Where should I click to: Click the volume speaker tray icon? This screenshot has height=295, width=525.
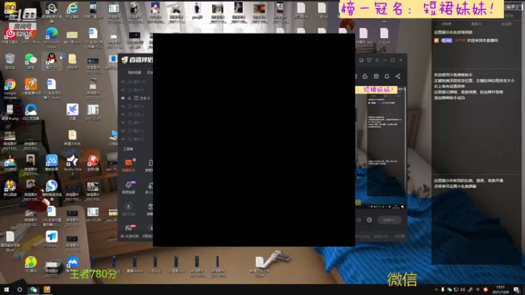click(463, 290)
